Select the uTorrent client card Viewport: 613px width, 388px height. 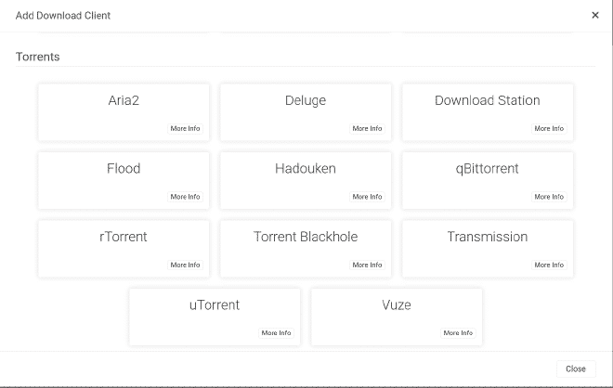click(215, 317)
